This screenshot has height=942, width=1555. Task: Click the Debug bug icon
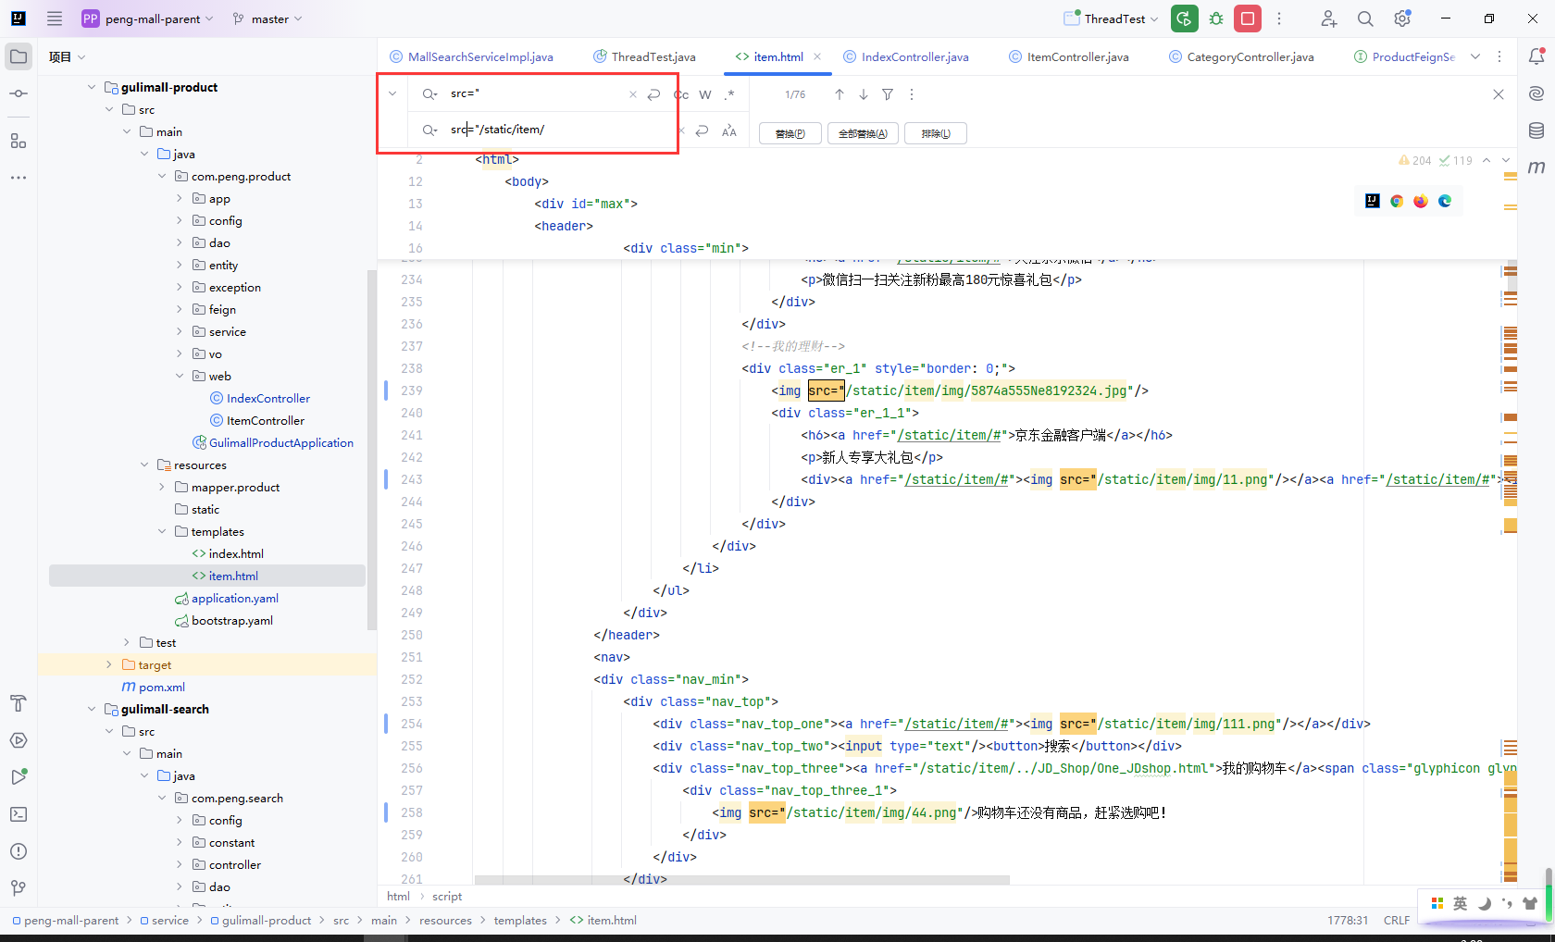(x=1216, y=19)
